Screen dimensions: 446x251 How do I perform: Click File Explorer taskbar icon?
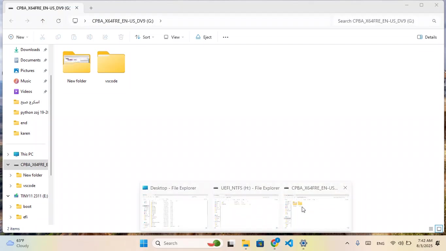(246, 243)
